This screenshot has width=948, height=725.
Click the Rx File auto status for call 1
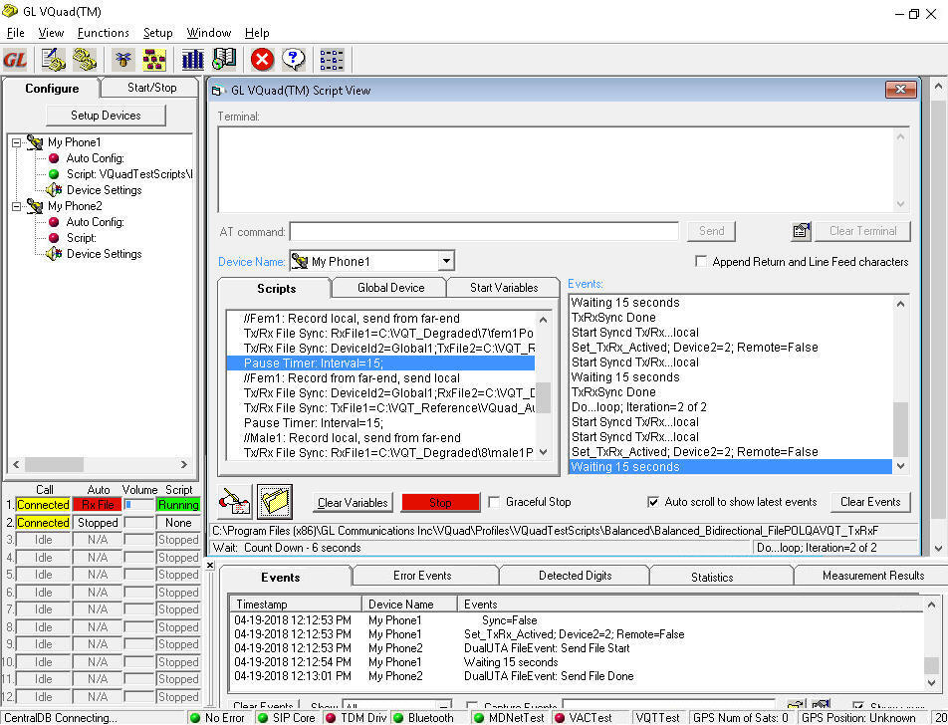(98, 504)
